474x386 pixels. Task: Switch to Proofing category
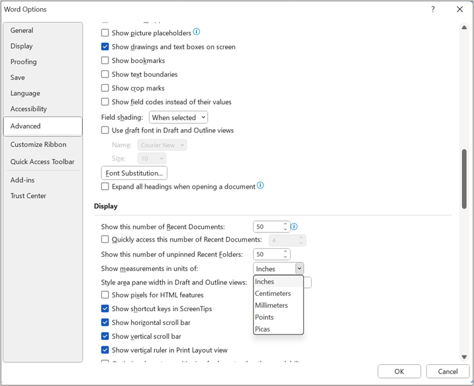point(24,62)
